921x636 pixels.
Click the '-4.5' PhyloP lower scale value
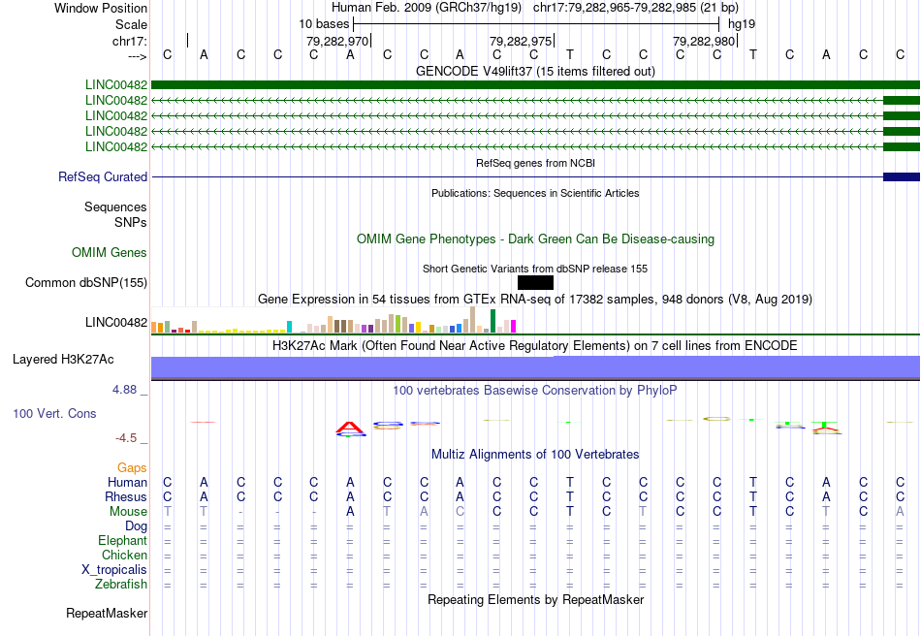pos(126,438)
